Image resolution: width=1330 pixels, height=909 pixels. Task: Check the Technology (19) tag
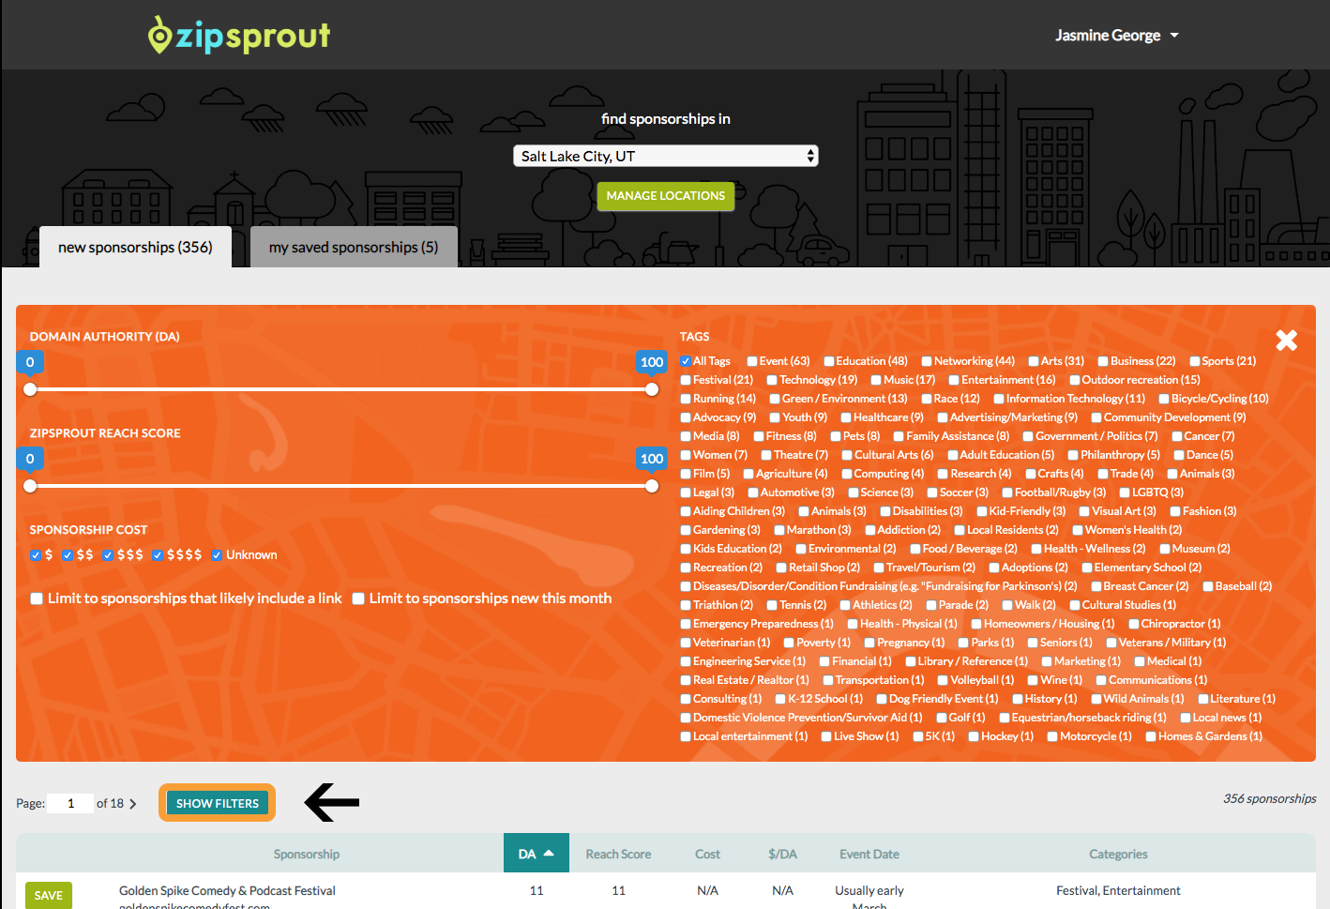(x=772, y=380)
